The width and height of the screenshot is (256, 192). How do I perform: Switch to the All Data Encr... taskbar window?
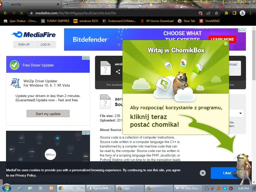(x=188, y=188)
